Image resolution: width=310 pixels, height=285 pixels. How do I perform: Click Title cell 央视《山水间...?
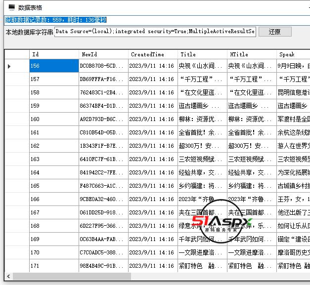[202, 66]
